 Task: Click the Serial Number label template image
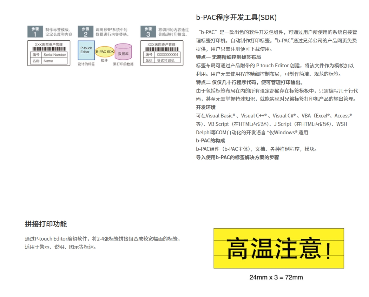pyautogui.click(x=49, y=53)
